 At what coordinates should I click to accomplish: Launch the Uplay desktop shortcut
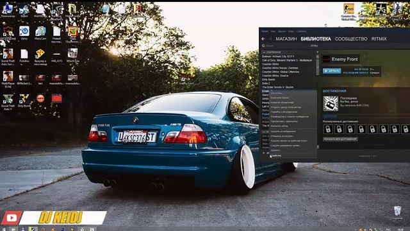click(24, 33)
